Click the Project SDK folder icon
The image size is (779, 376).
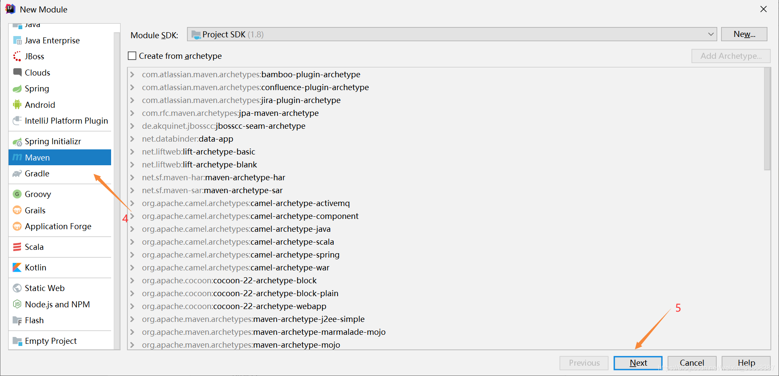[x=196, y=35]
